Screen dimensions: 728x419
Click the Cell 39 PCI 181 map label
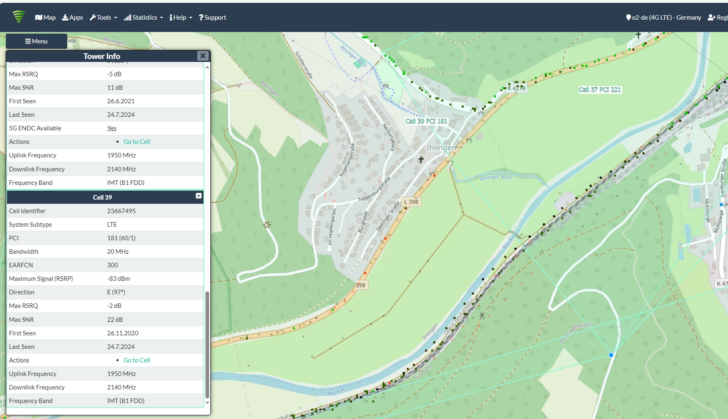tap(427, 121)
